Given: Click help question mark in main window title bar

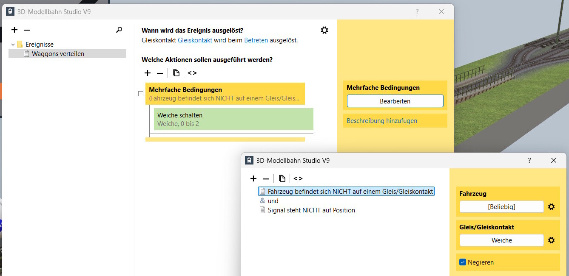Looking at the screenshot, I should tap(417, 12).
